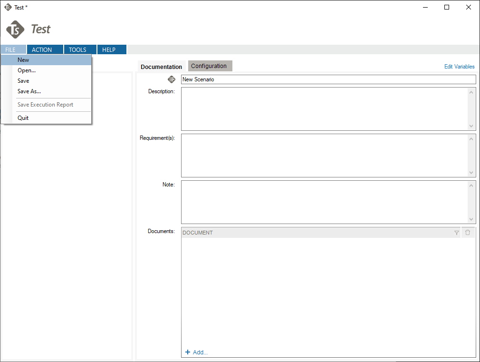
Task: Click the New Scenario name field
Action: 328,79
